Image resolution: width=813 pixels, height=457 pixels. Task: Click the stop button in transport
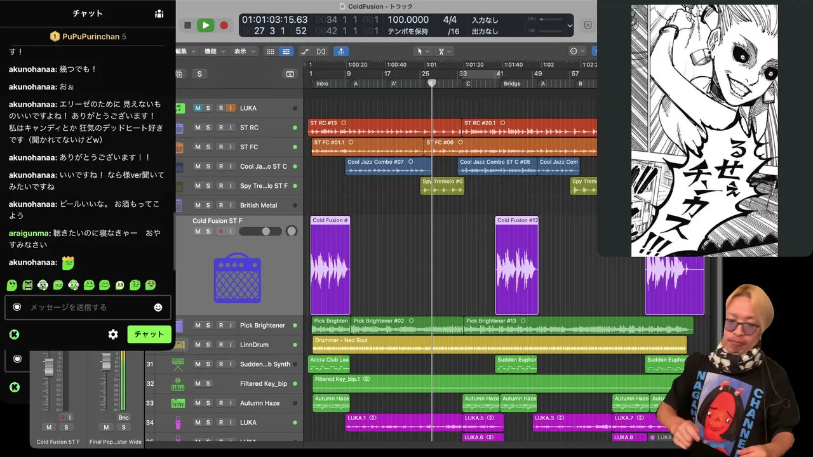[187, 25]
